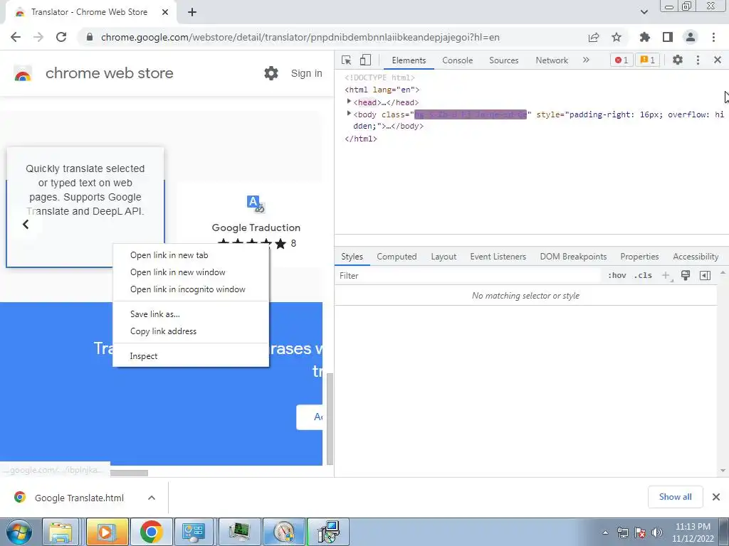The width and height of the screenshot is (729, 546).
Task: Click the Chrome Web Store settings gear
Action: [x=271, y=73]
